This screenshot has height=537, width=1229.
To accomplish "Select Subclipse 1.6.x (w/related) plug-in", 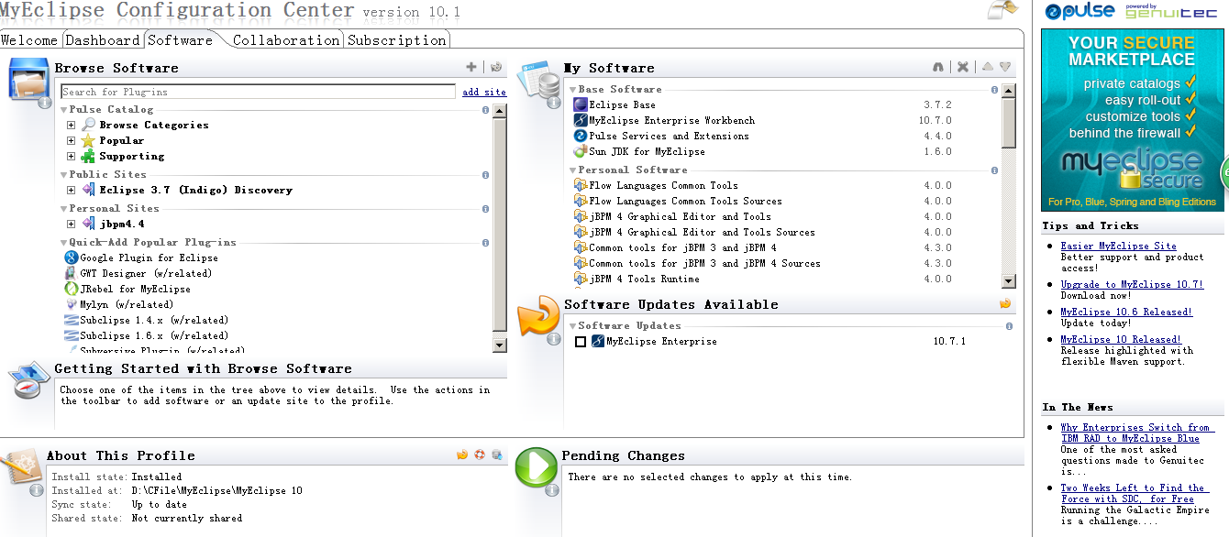I will pos(154,335).
